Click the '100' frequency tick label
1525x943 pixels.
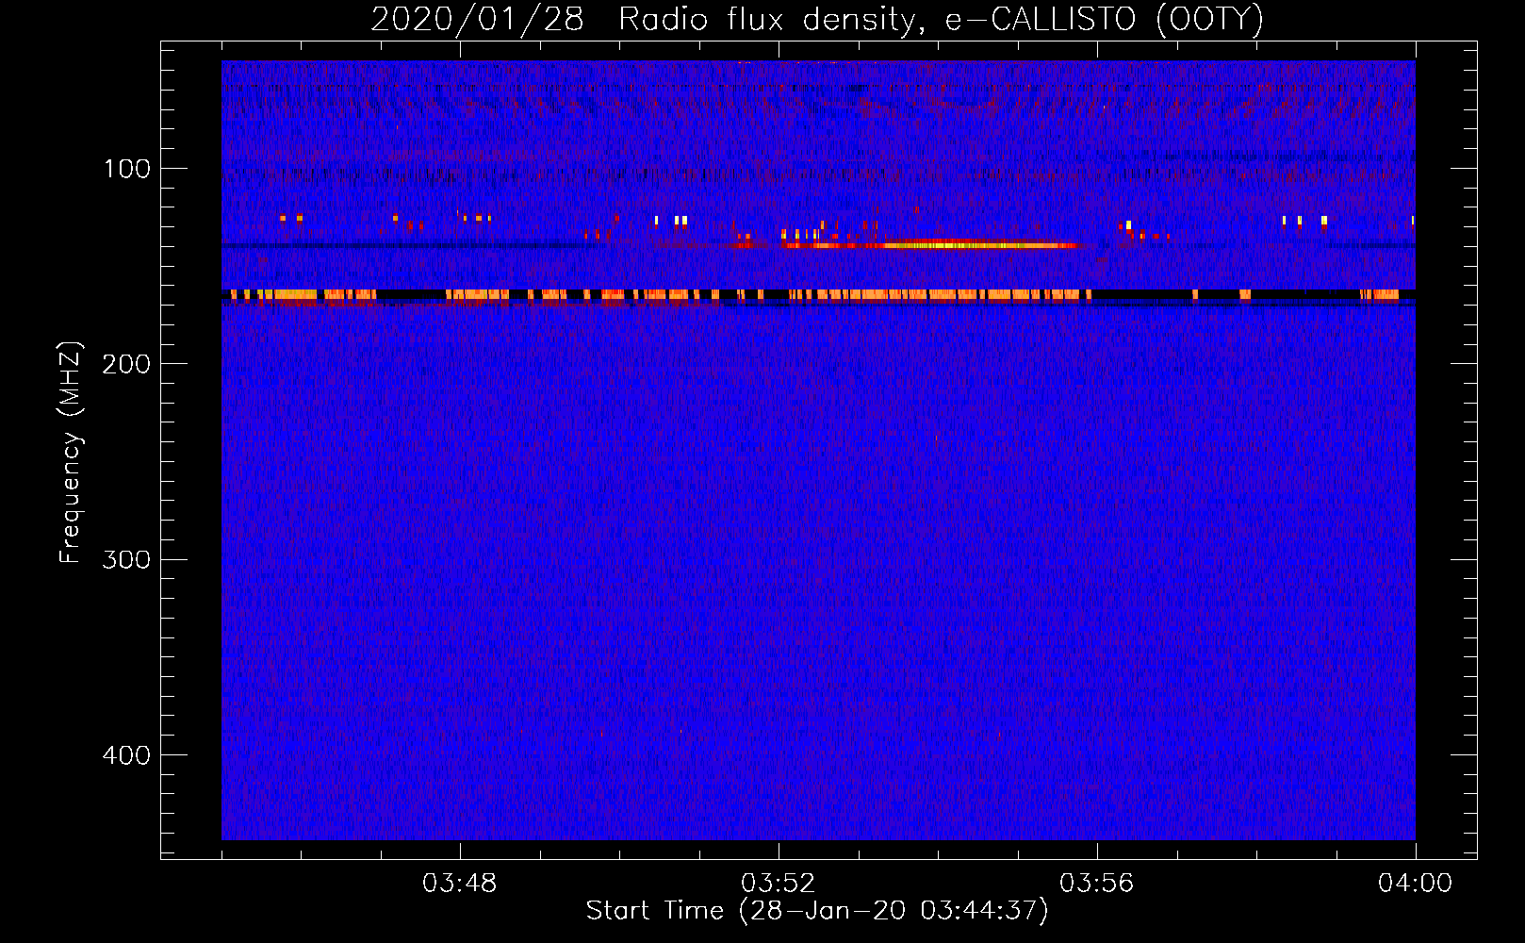(127, 169)
